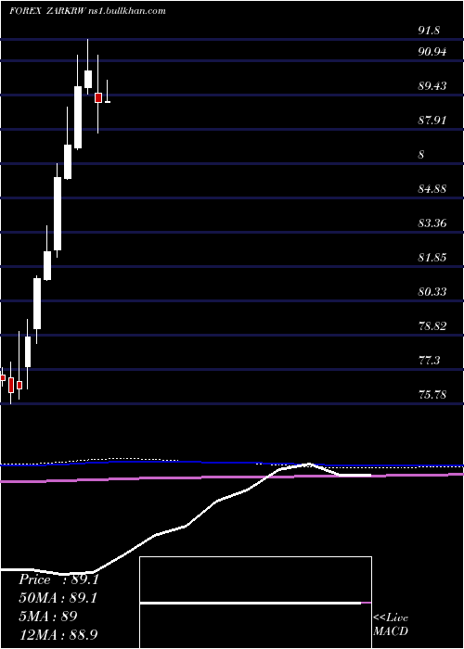This screenshot has height=649, width=464.
Task: Click the tallest white candle crossing 84.88
Action: (58, 213)
